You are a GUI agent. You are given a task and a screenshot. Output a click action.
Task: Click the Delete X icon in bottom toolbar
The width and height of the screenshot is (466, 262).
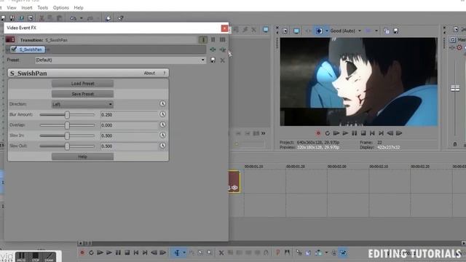(221, 253)
